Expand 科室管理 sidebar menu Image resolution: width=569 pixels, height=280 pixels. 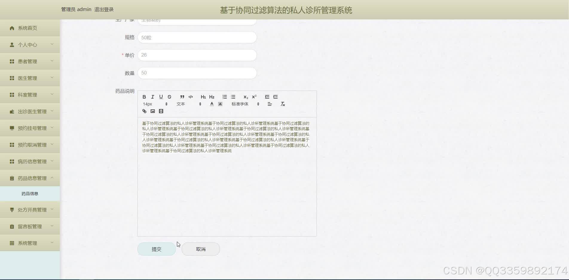coord(30,95)
